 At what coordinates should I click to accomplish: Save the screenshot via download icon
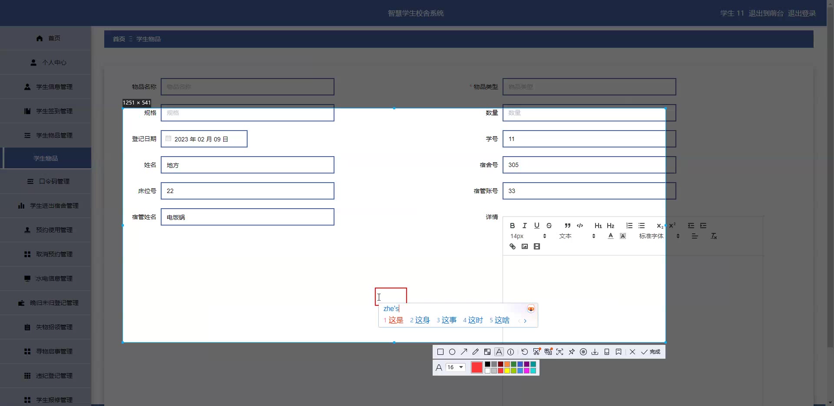(x=595, y=352)
